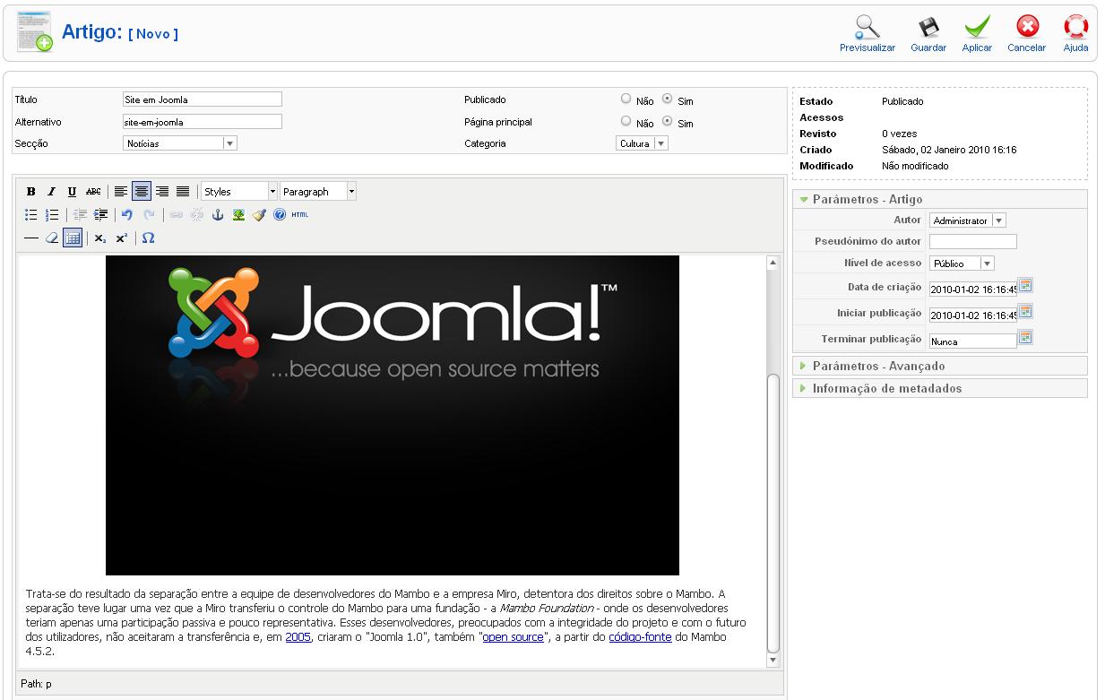Edit the HTML source

tap(300, 215)
